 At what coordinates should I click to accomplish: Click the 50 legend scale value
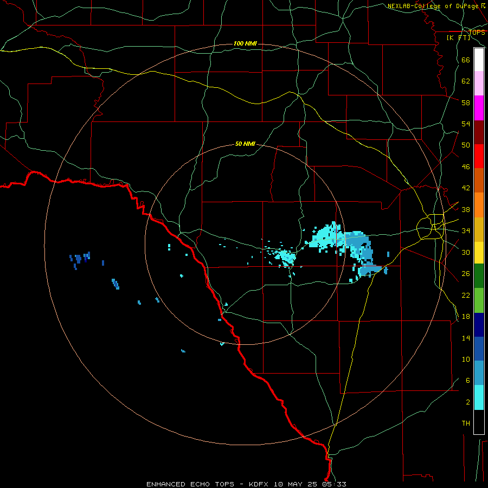tap(466, 145)
